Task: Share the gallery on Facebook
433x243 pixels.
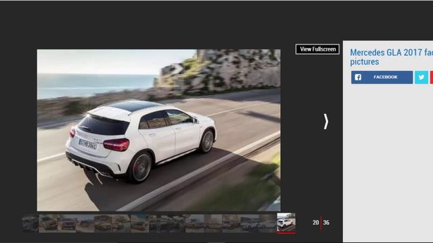Action: [x=382, y=77]
